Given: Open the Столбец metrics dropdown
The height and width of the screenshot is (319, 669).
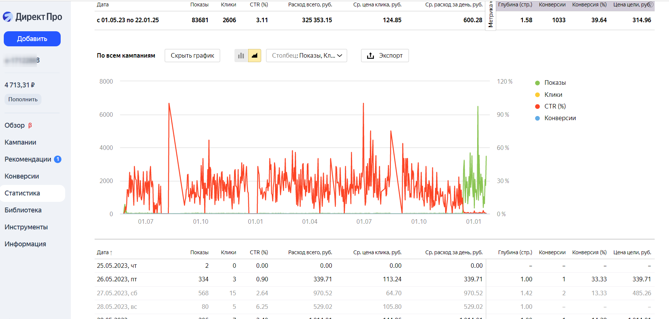Looking at the screenshot, I should coord(306,56).
